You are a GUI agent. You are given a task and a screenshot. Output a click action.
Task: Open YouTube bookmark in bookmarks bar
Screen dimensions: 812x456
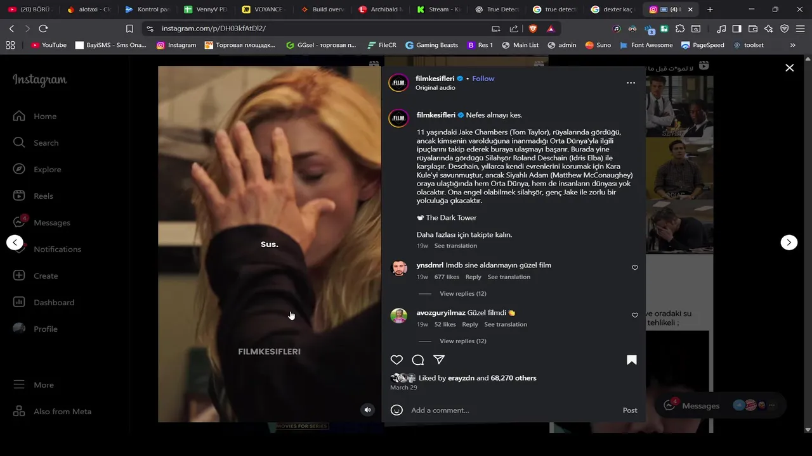tap(49, 45)
